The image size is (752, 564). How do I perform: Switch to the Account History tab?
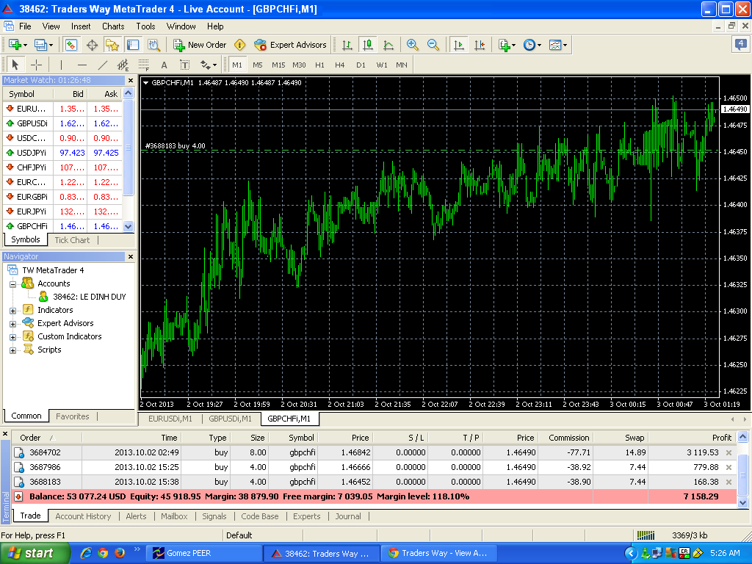tap(83, 516)
